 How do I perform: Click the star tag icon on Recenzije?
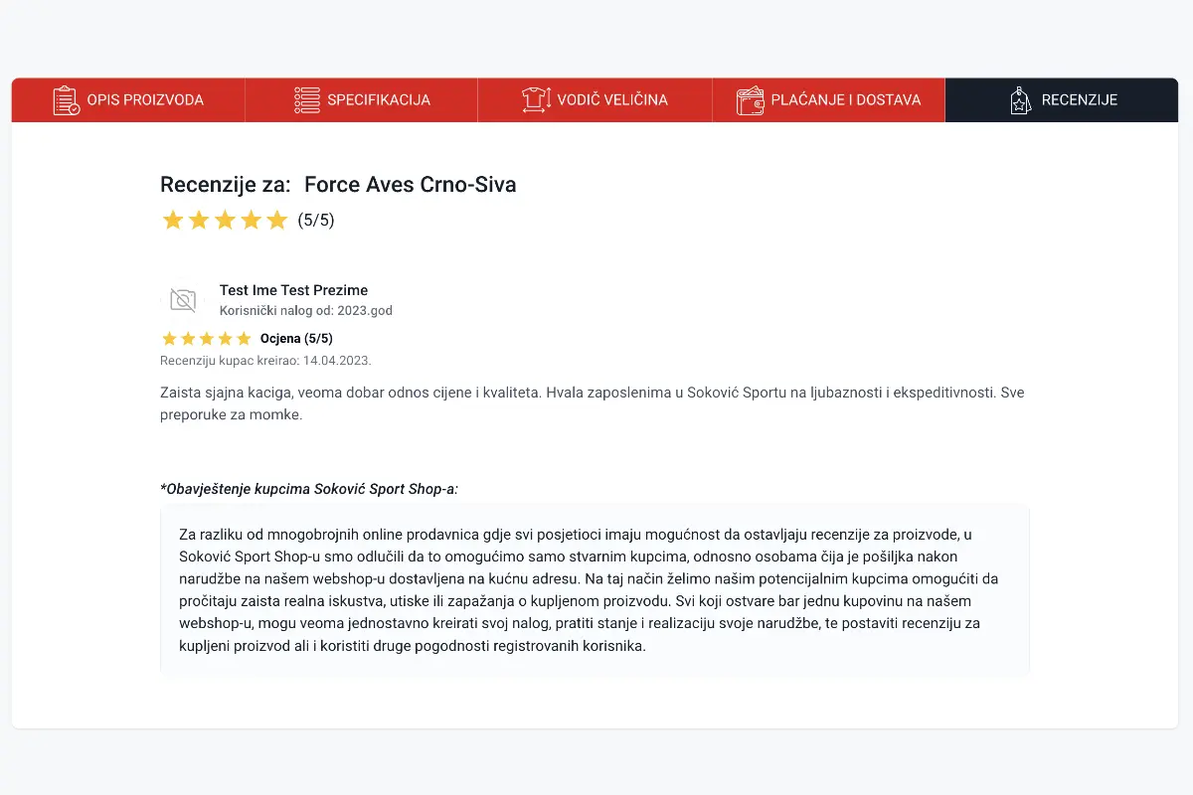(1020, 100)
